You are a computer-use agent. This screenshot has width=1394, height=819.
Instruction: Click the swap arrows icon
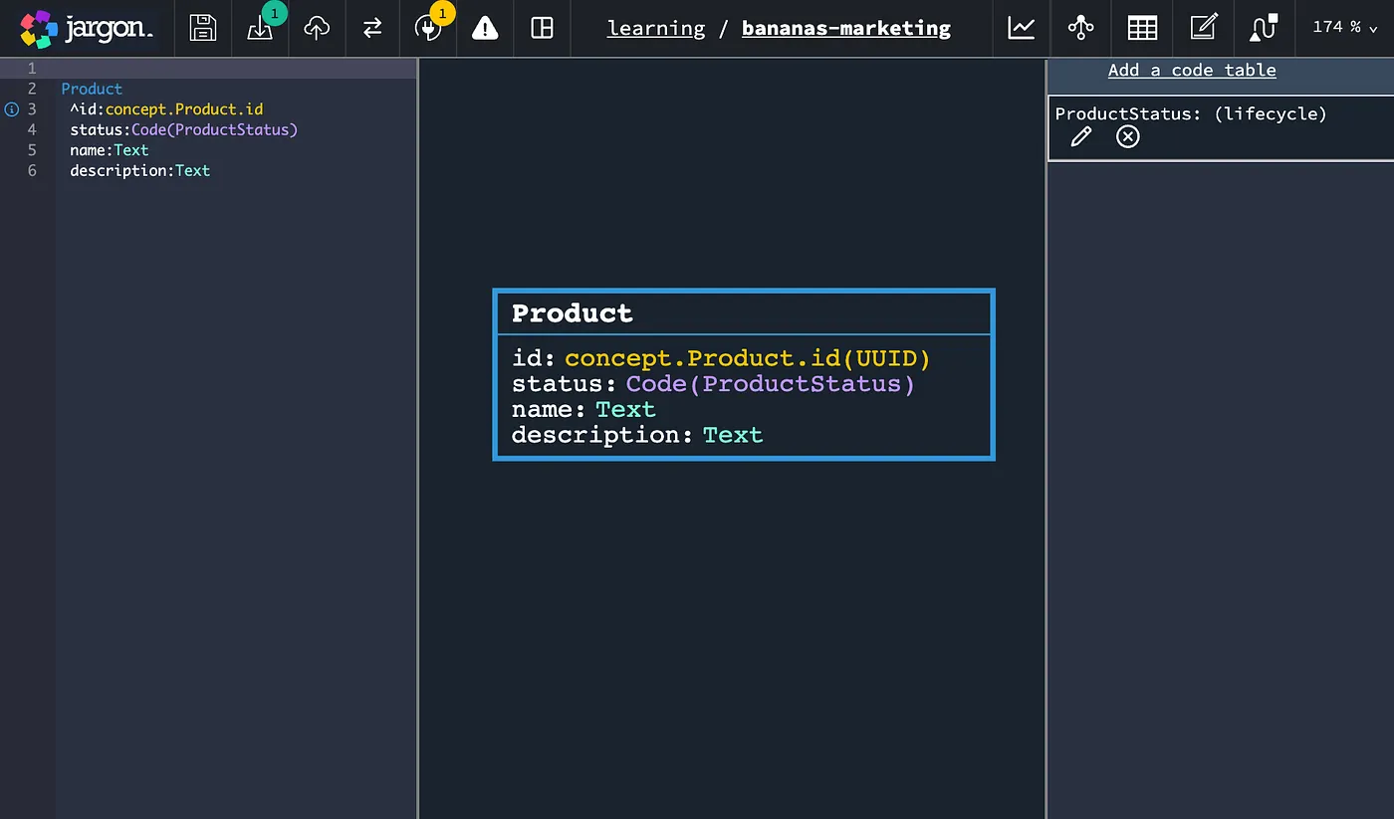[x=372, y=29]
